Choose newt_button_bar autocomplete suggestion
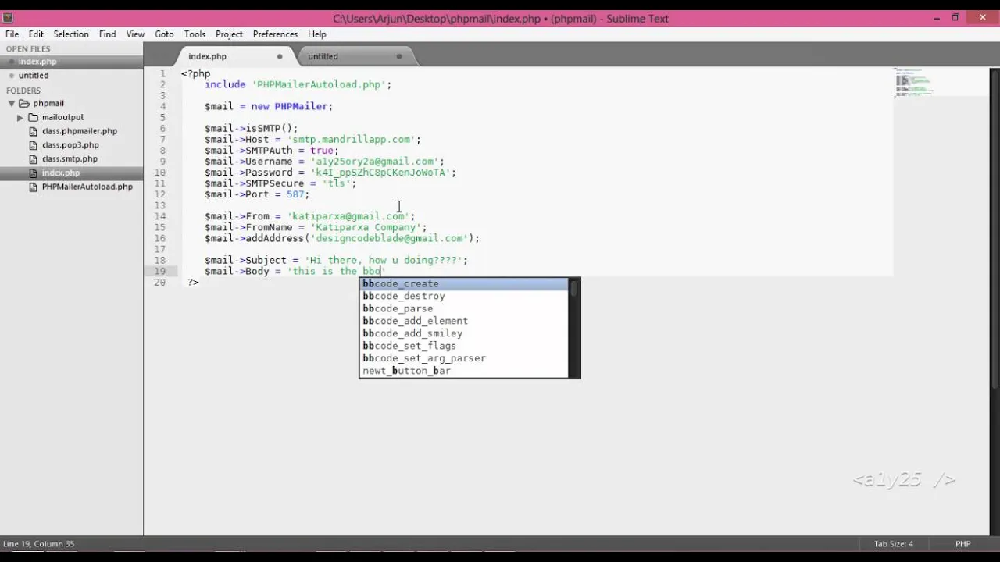 (x=464, y=372)
